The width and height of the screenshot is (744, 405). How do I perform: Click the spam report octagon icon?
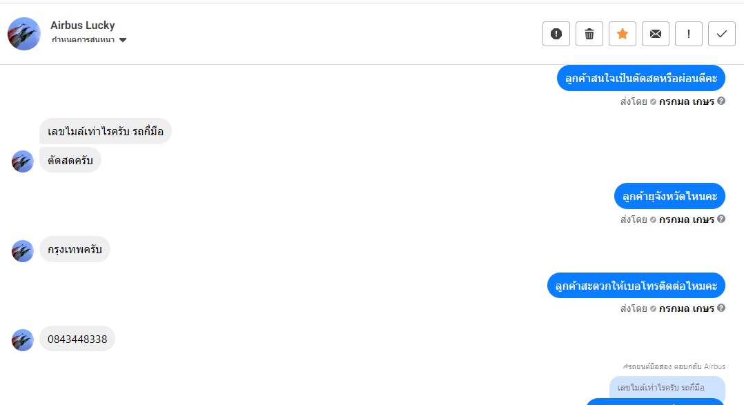click(556, 34)
